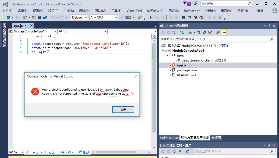
Task: Click the feedback person icon in title bar
Action: pyautogui.click(x=196, y=4)
